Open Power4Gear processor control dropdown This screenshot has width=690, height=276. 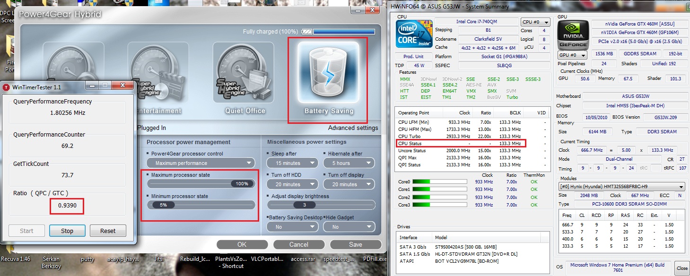201,163
